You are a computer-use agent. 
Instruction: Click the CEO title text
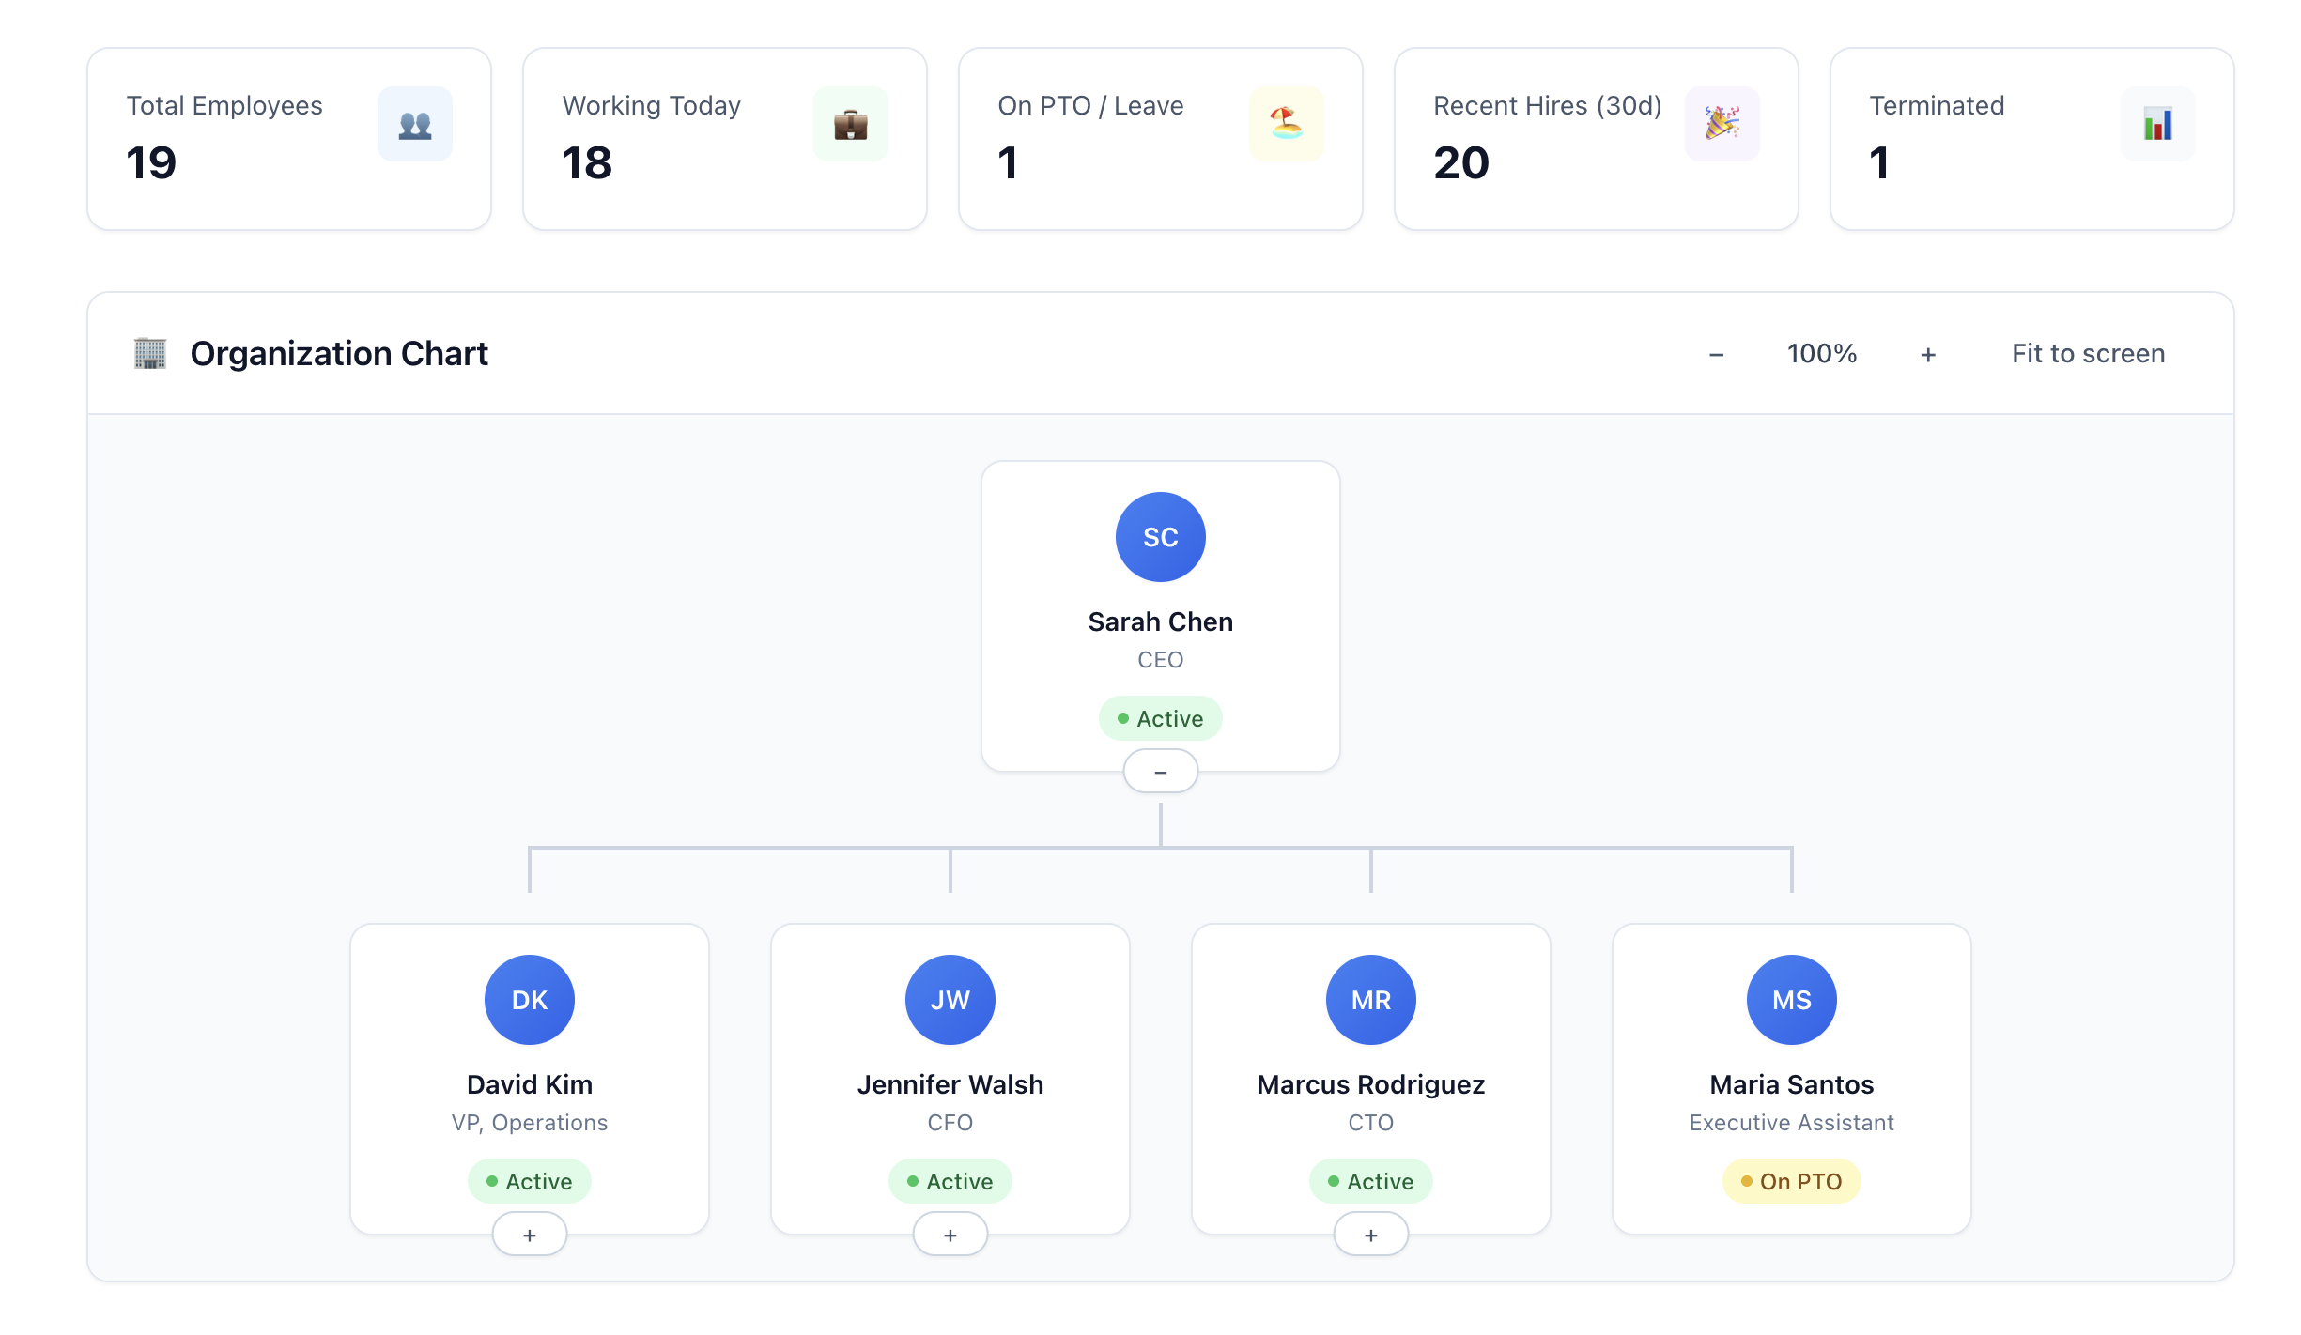pyautogui.click(x=1161, y=660)
